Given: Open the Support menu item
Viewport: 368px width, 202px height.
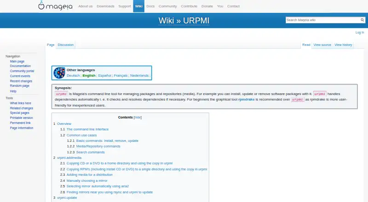Looking at the screenshot, I should click(125, 6).
